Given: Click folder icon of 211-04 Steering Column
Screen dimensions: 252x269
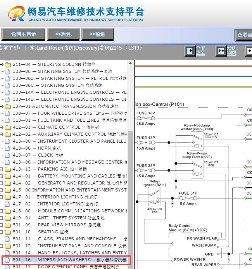Looking at the screenshot, I should tap(7, 65).
